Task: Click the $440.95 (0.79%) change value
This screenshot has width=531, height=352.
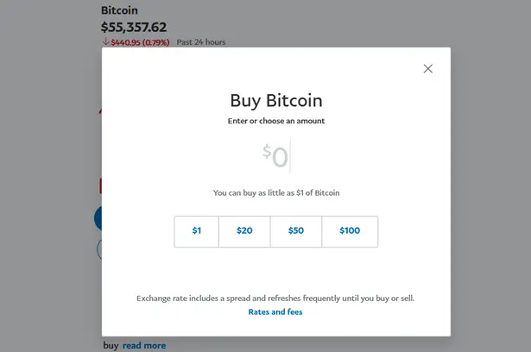Action: (140, 42)
